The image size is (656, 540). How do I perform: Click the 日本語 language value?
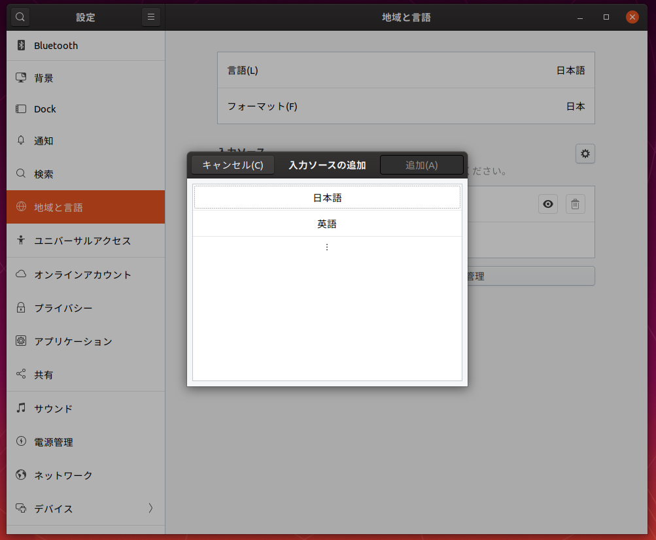[x=571, y=70]
